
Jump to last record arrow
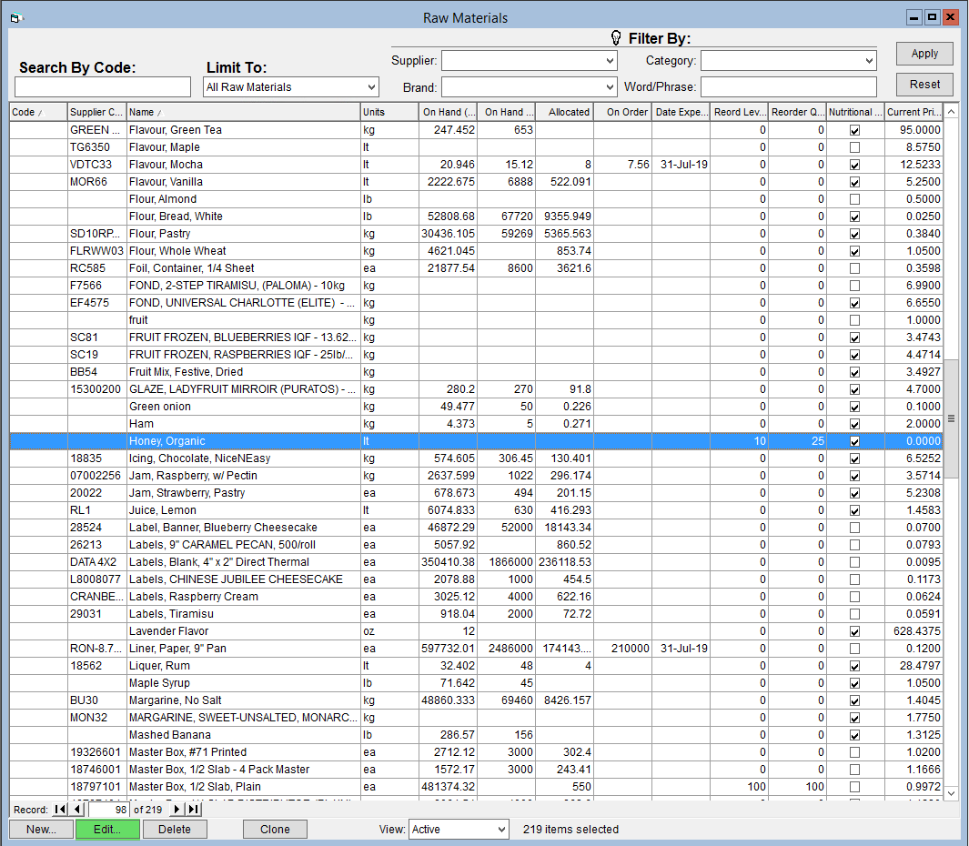[x=194, y=810]
